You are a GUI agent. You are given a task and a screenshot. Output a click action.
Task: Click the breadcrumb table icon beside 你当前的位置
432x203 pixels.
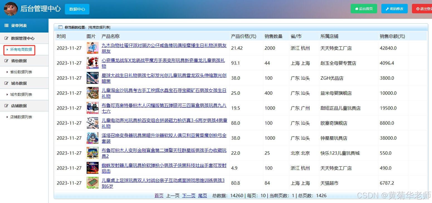60,27
